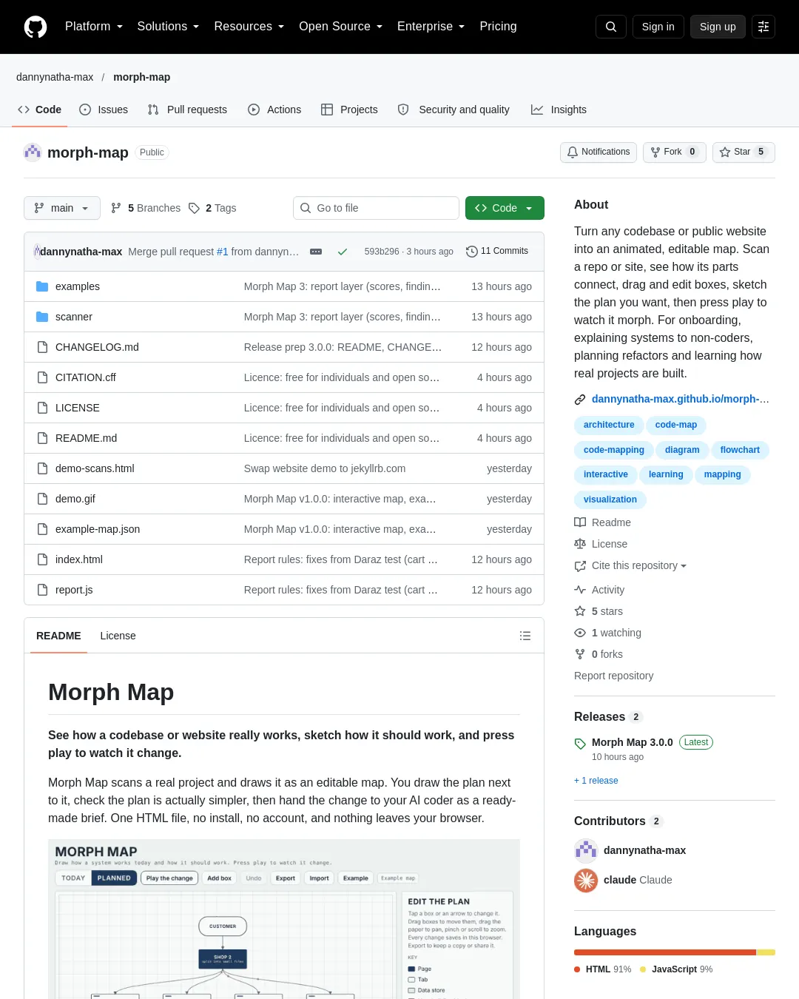Click the bell Notifications button
Viewport: 799px width, 999px height.
click(599, 152)
